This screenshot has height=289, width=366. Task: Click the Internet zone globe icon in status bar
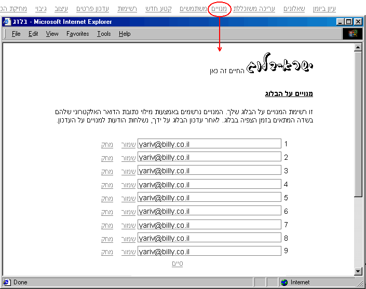pyautogui.click(x=284, y=282)
